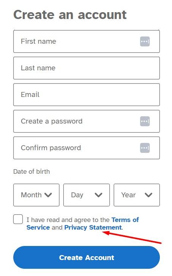Click the chevron arrow in the Day selector

pyautogui.click(x=99, y=195)
